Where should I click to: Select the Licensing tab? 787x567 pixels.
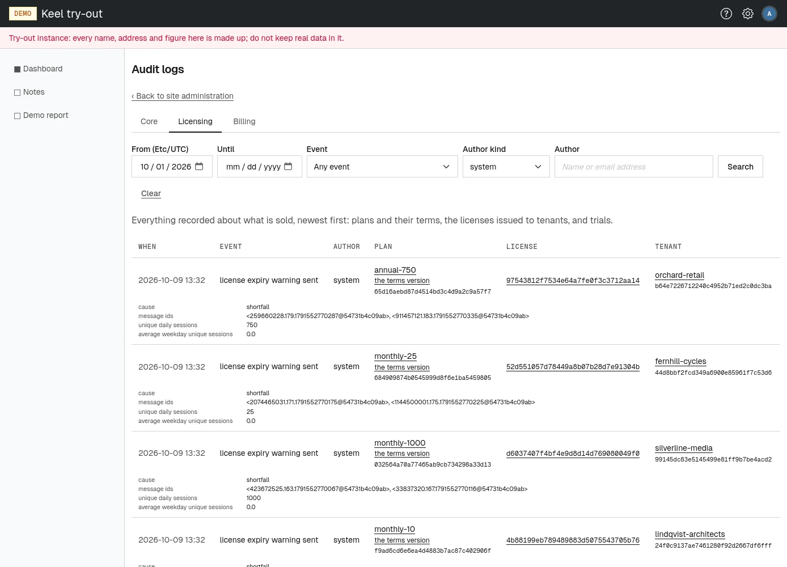click(x=195, y=121)
